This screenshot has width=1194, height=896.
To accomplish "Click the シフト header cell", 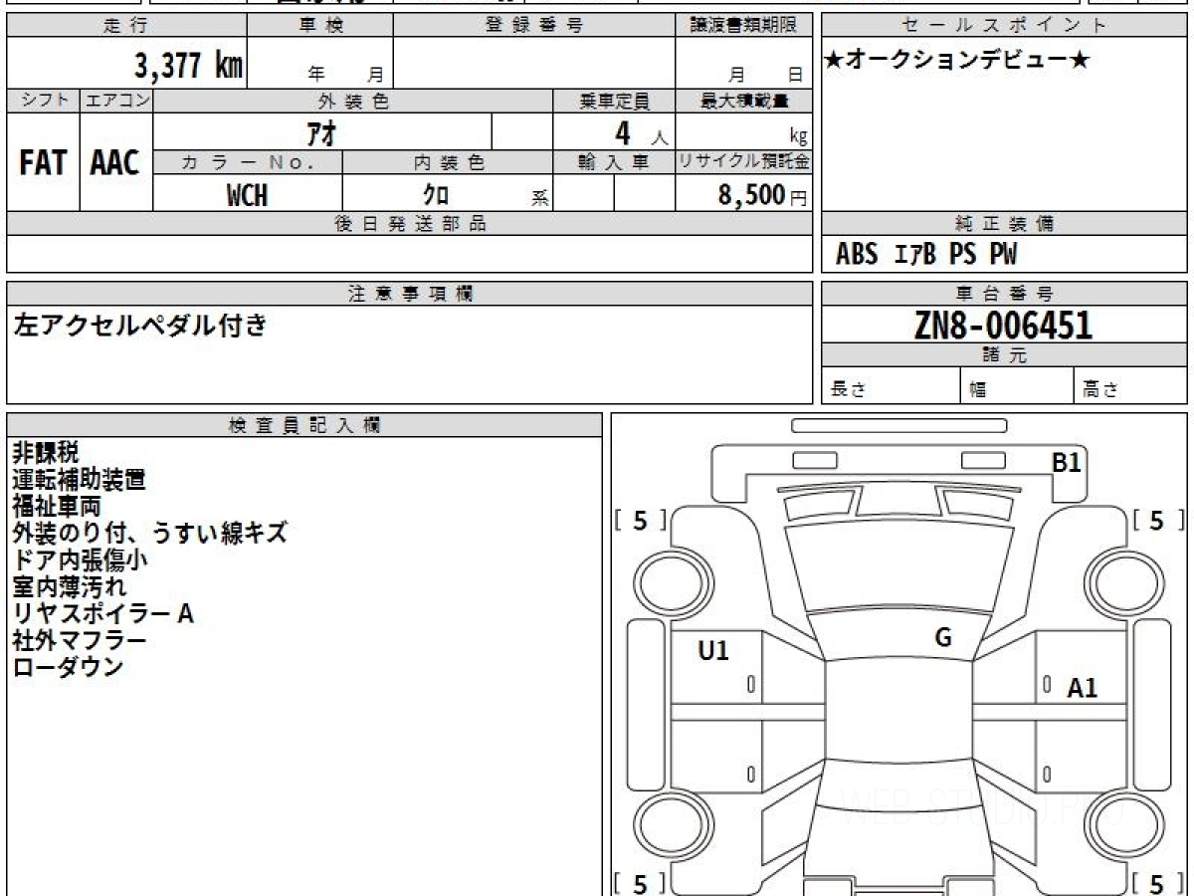I will click(43, 101).
